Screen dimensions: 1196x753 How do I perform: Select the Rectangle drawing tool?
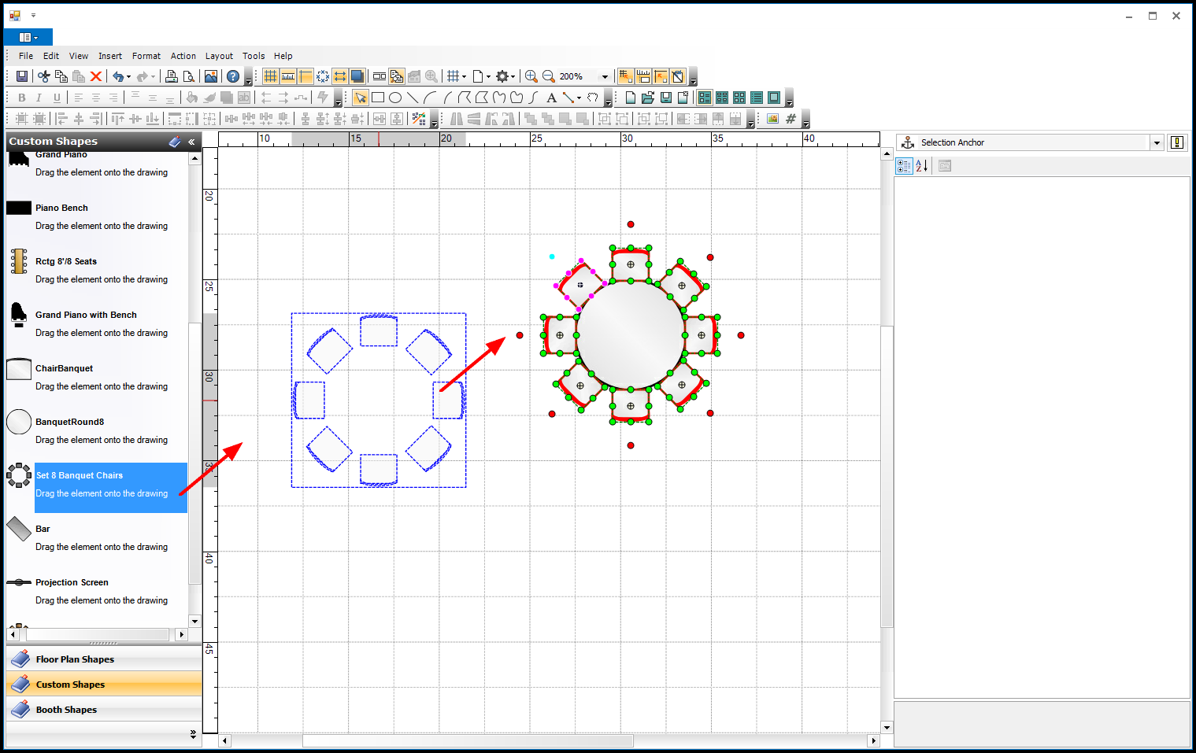(x=378, y=98)
